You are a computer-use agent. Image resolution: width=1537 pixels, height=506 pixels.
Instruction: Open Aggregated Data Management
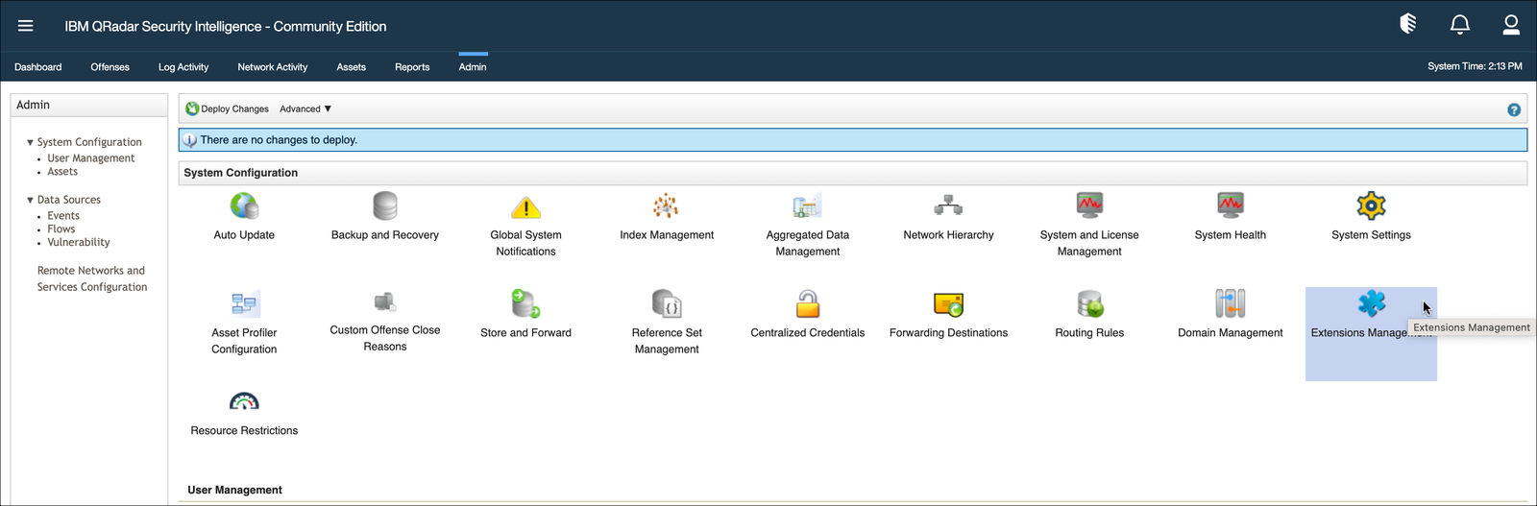click(808, 225)
